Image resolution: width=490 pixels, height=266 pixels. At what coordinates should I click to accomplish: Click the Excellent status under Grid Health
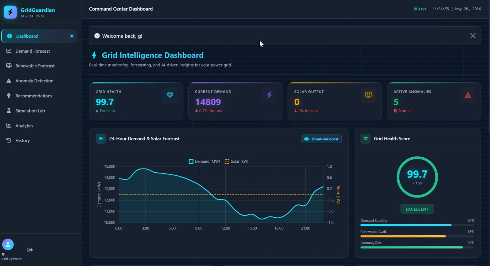click(105, 111)
